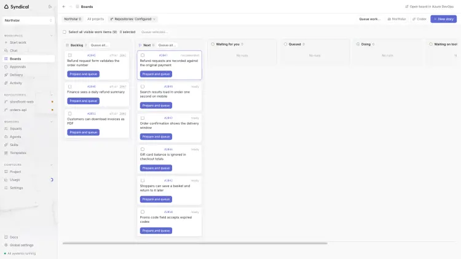The image size is (461, 259).
Task: Collapse the Configure sidebar section
Action: (x=52, y=164)
